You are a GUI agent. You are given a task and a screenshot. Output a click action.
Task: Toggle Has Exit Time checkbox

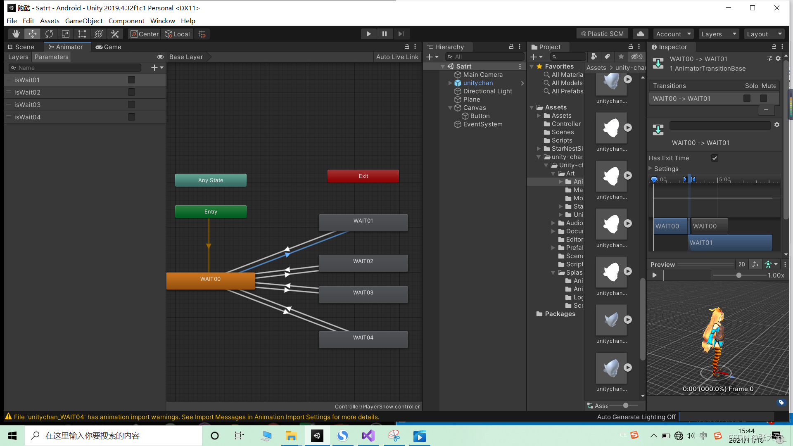click(715, 157)
